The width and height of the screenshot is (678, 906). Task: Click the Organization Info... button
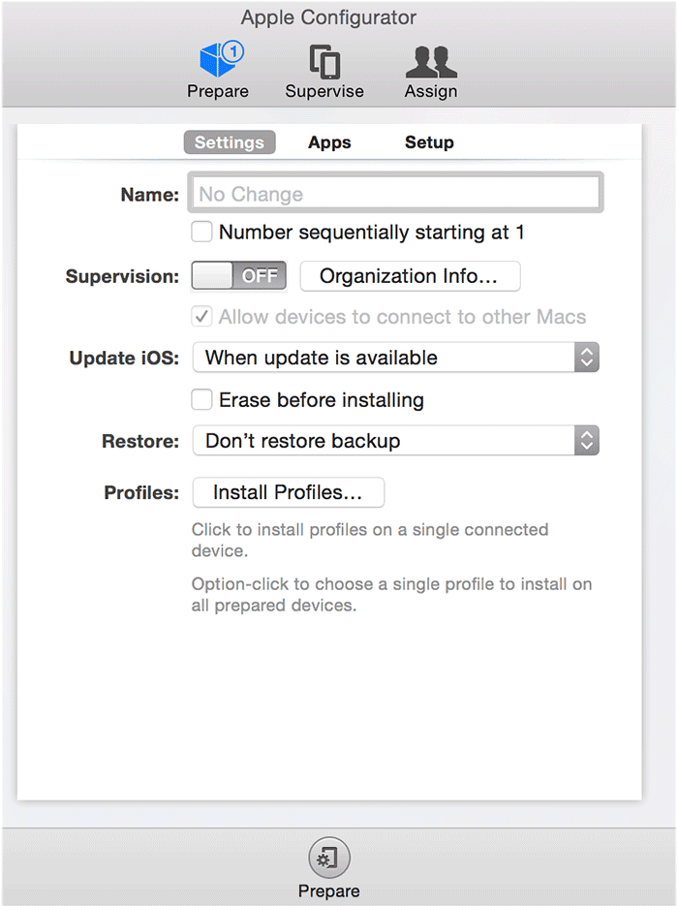click(x=410, y=276)
